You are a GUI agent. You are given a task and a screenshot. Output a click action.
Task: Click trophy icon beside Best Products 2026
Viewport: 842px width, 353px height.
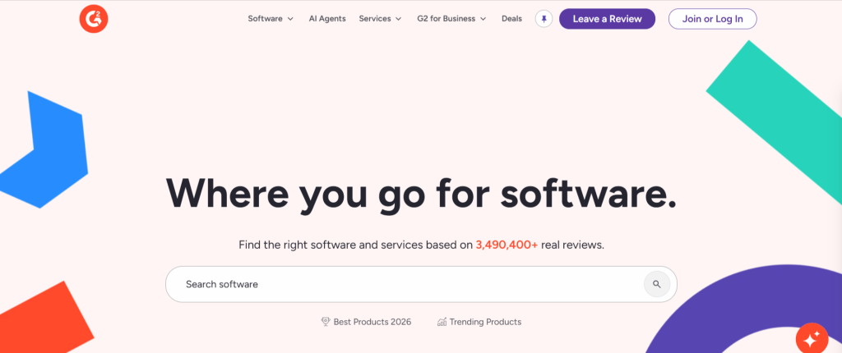point(326,322)
